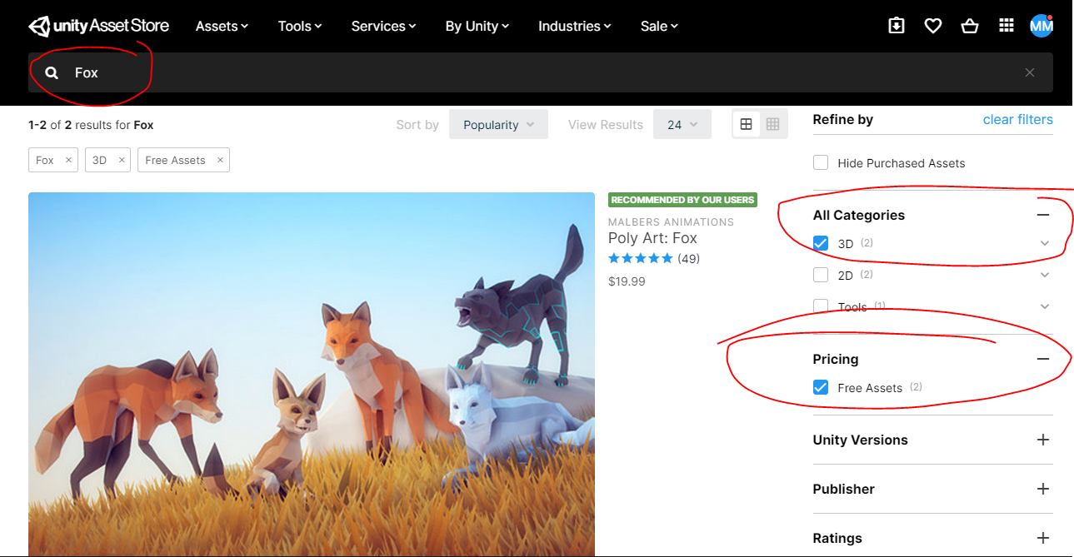Click the clear filters link
The height and width of the screenshot is (557, 1074).
pos(1018,119)
